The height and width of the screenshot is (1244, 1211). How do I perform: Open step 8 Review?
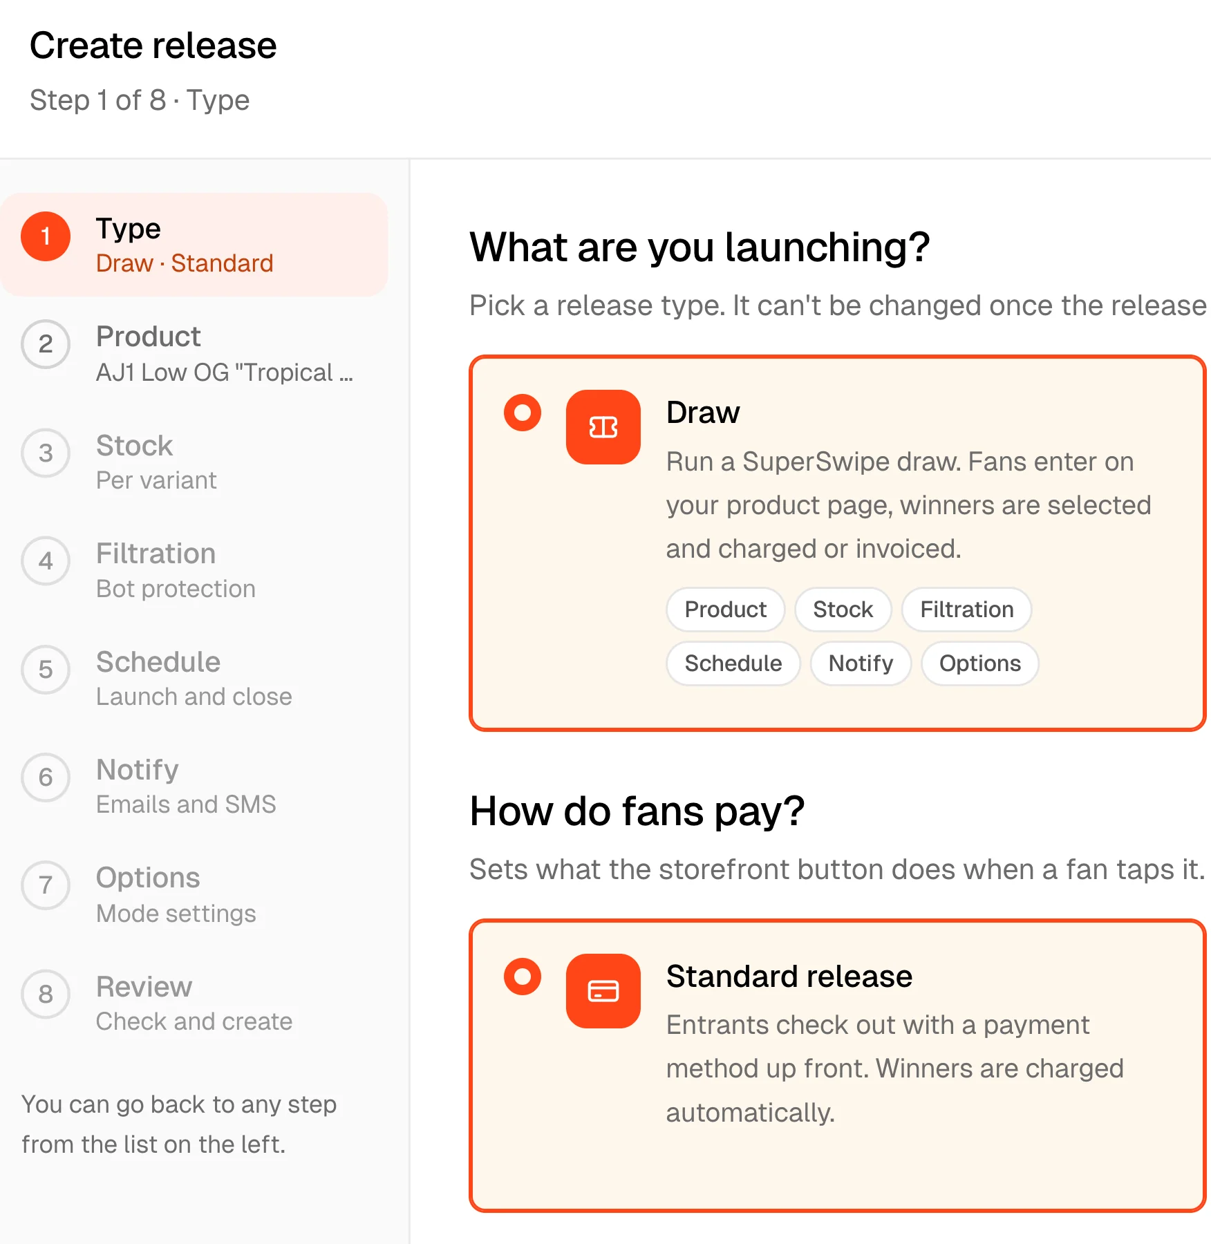coord(194,1003)
